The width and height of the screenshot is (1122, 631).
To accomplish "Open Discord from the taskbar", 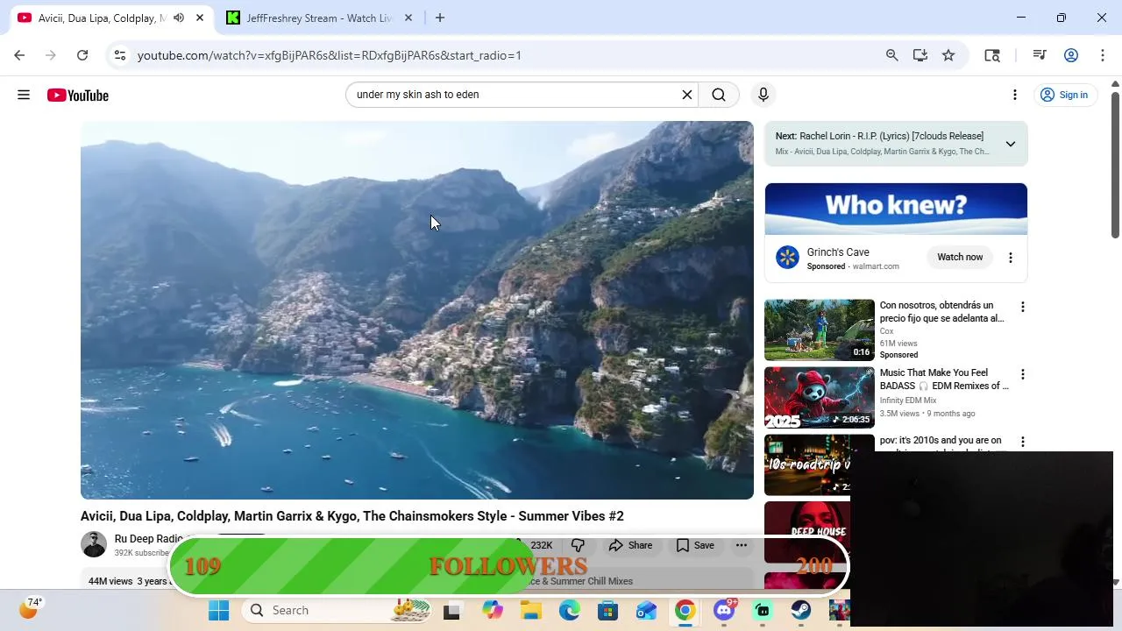I will pyautogui.click(x=724, y=610).
